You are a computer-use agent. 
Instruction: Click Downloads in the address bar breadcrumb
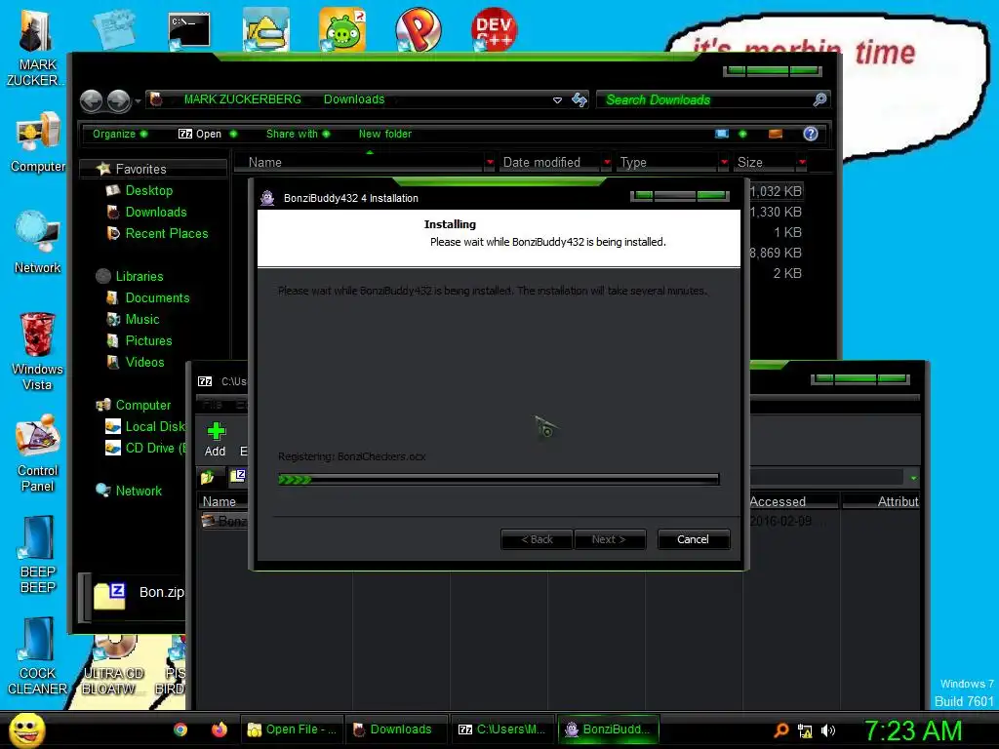tap(354, 99)
